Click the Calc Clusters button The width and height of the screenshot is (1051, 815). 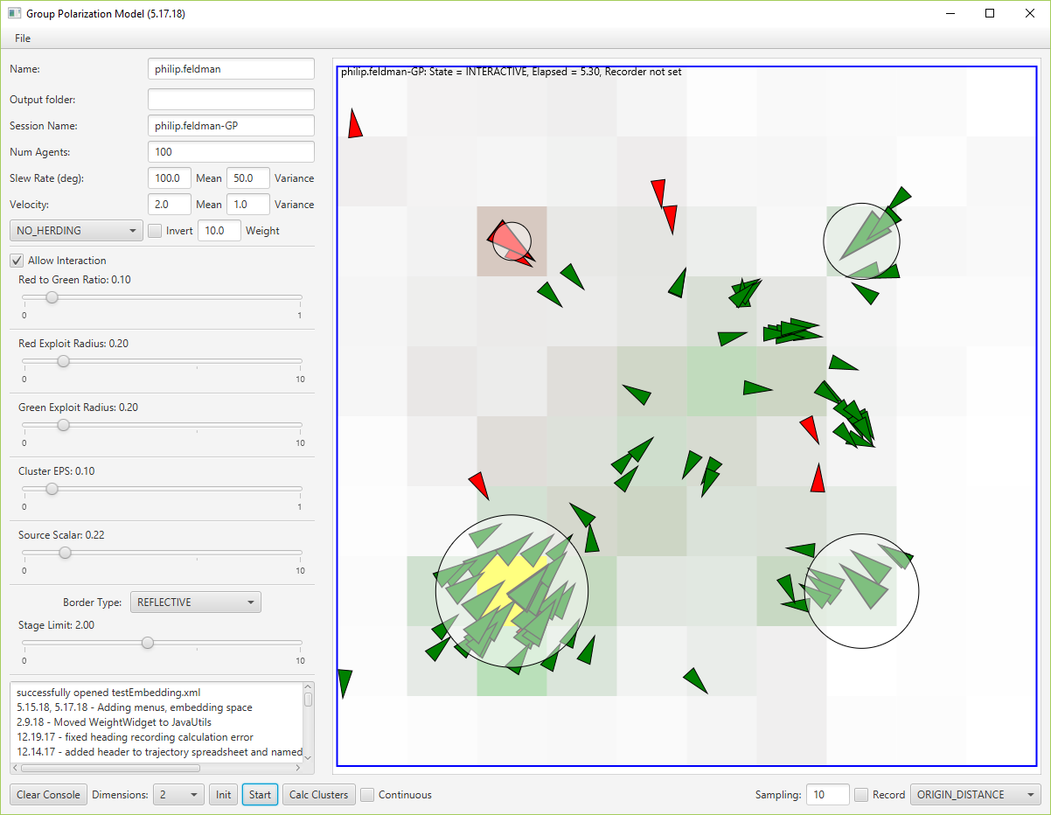click(319, 795)
